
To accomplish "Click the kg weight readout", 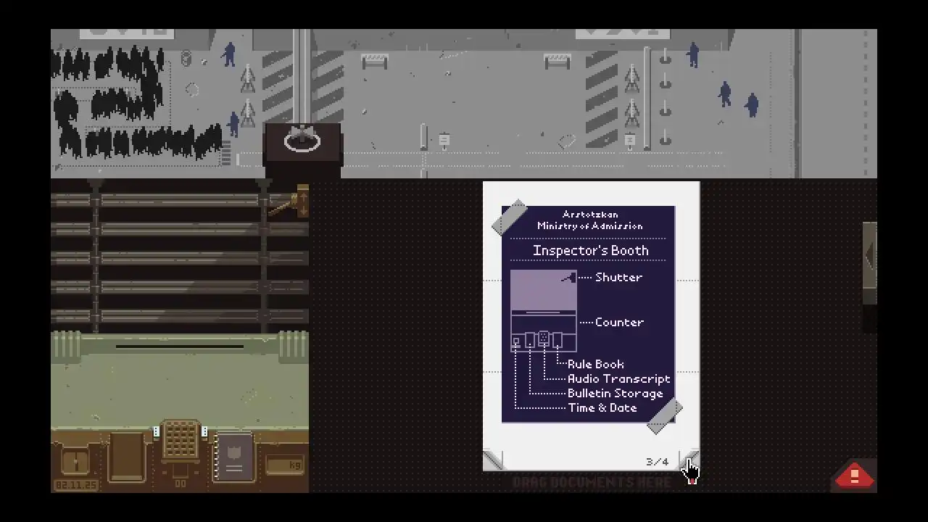I will [x=284, y=465].
